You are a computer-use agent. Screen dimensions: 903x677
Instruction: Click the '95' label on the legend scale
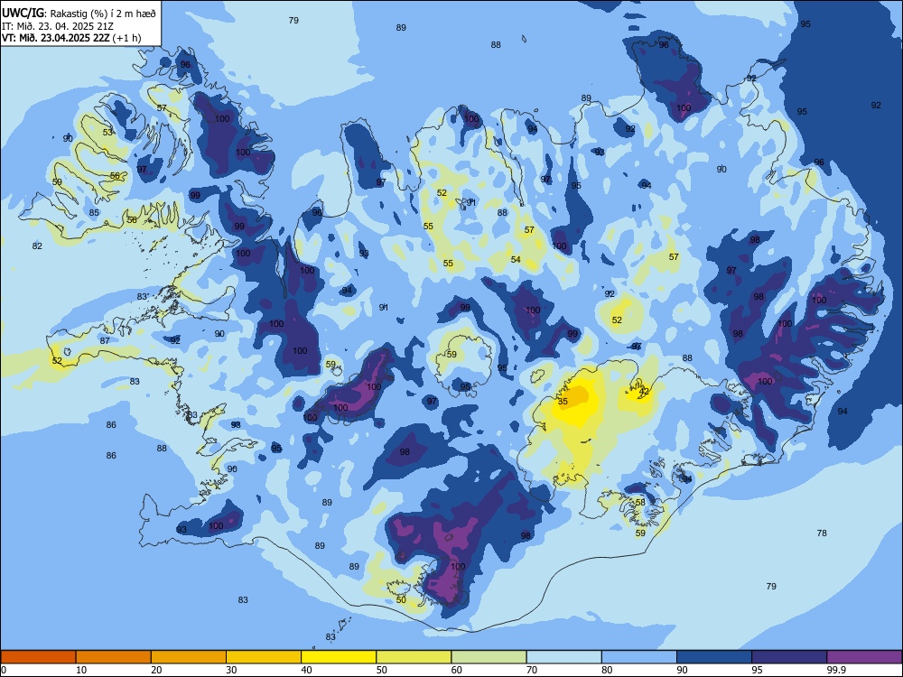pyautogui.click(x=757, y=670)
